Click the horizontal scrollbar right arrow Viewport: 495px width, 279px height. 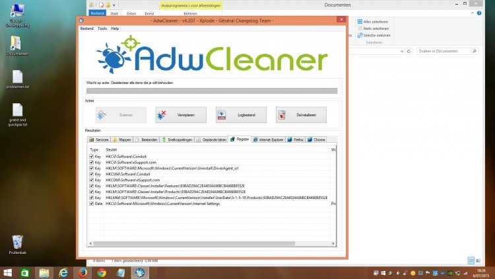[333, 243]
